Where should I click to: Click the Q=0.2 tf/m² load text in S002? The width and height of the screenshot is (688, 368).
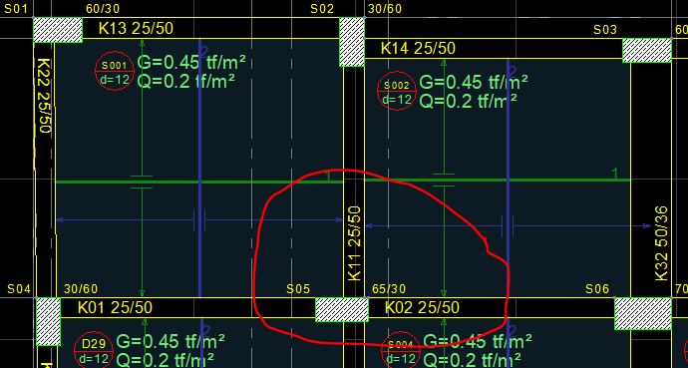pyautogui.click(x=468, y=102)
